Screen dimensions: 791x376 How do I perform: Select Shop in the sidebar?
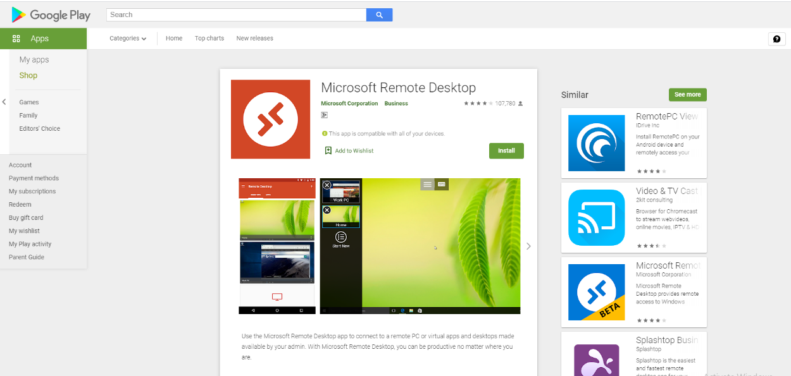click(28, 76)
